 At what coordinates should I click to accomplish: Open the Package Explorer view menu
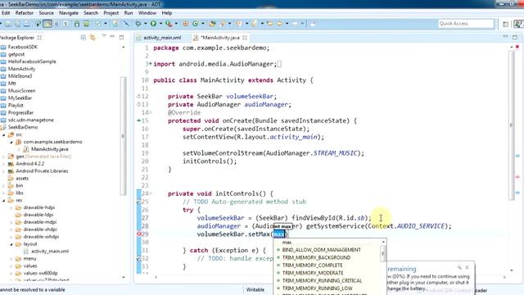104,36
